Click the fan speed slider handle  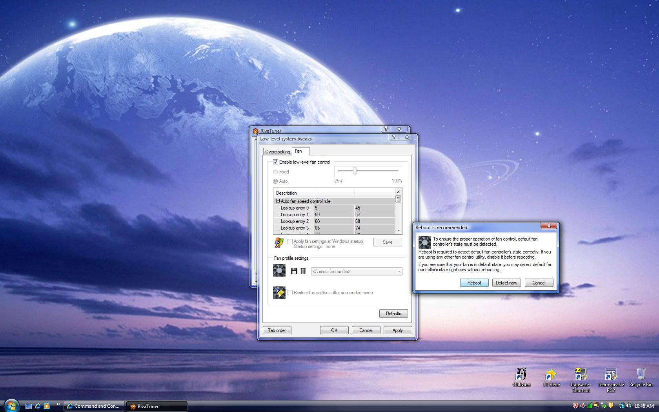tap(355, 171)
